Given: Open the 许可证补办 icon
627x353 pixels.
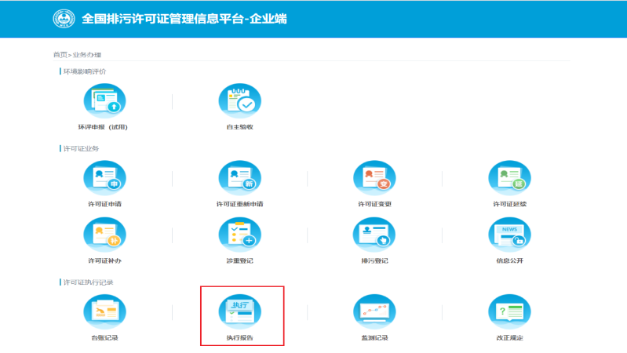Looking at the screenshot, I should coord(104,235).
